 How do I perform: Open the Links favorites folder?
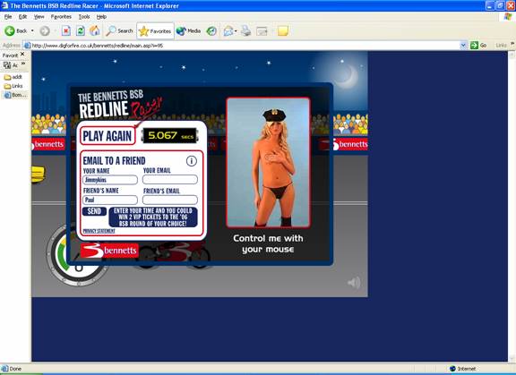13,86
